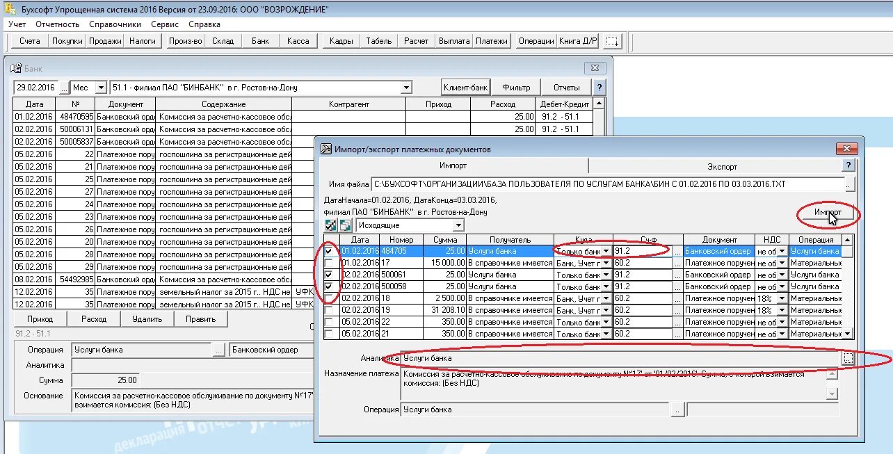Click the Приход button
This screenshot has height=454, width=893.
[x=40, y=319]
